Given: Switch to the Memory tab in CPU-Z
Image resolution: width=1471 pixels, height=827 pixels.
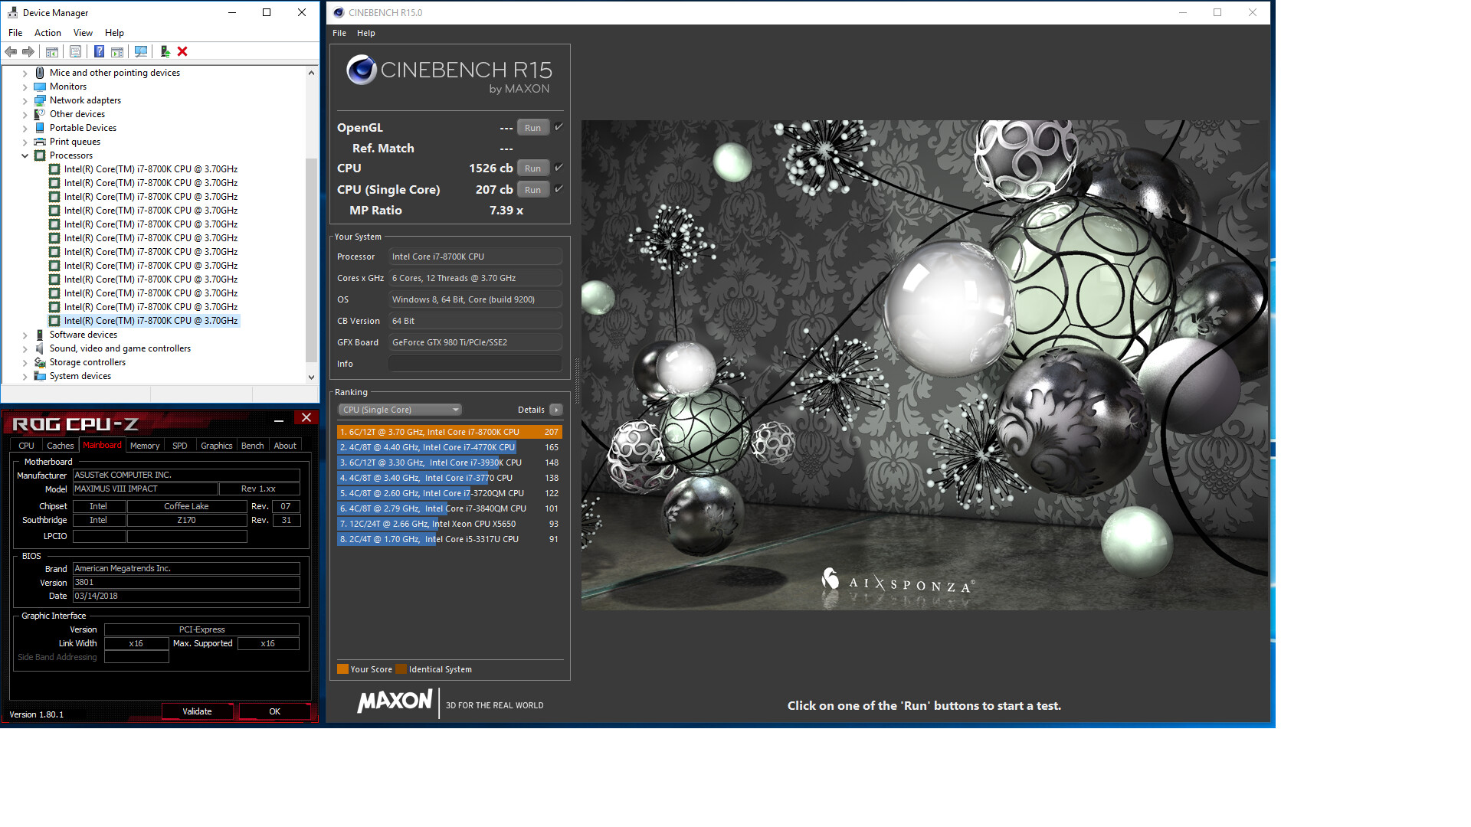Looking at the screenshot, I should point(145,446).
